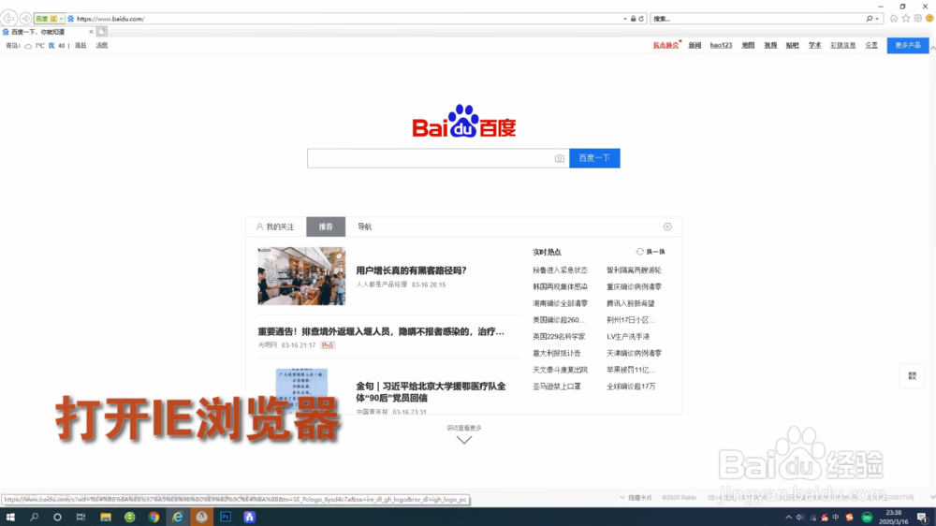Show hidden tray icons with the up chevron
The width and height of the screenshot is (936, 526).
click(788, 517)
